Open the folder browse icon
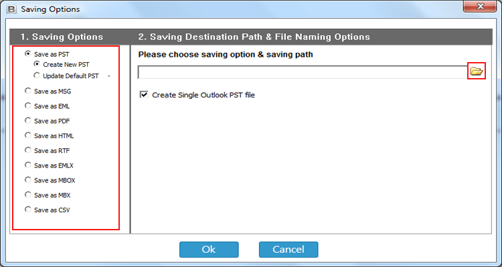The width and height of the screenshot is (502, 267). click(477, 71)
